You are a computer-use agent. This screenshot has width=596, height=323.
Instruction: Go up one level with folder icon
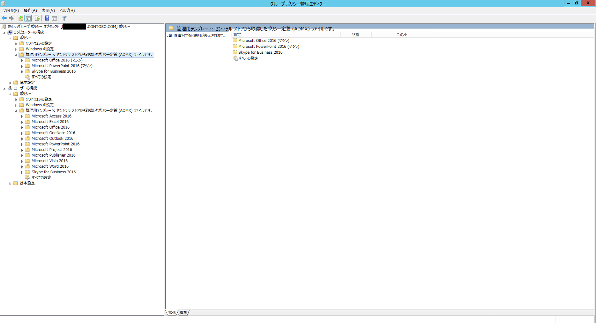click(x=21, y=18)
